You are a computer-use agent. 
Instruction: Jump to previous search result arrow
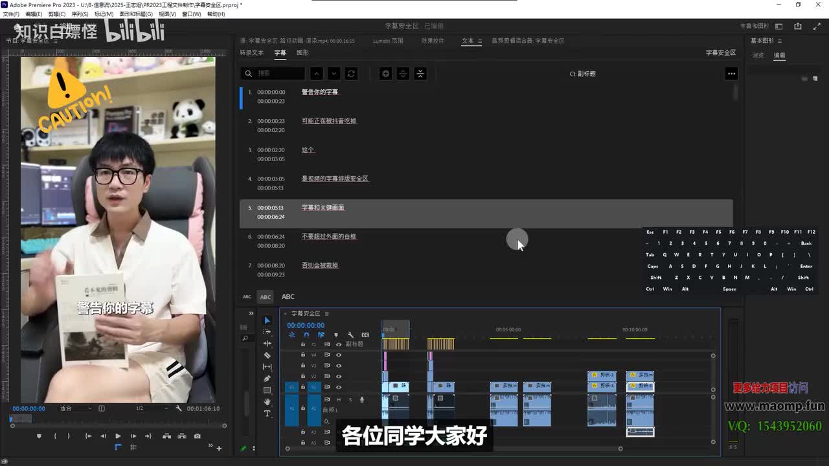[x=316, y=74]
